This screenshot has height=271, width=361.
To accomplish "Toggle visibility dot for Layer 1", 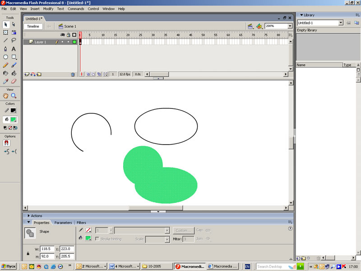I will pyautogui.click(x=63, y=42).
